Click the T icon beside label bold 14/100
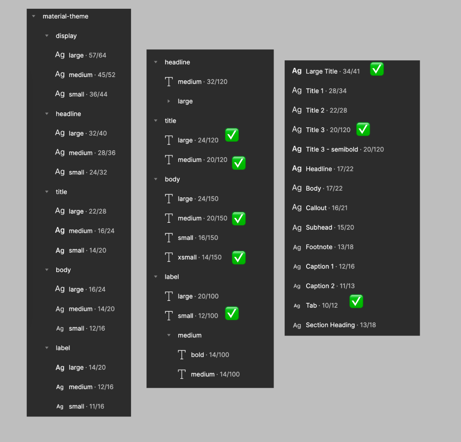The height and width of the screenshot is (442, 461). point(182,354)
